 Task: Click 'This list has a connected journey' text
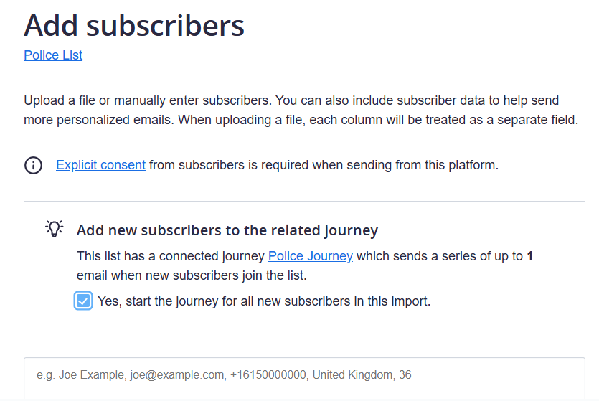coord(171,256)
